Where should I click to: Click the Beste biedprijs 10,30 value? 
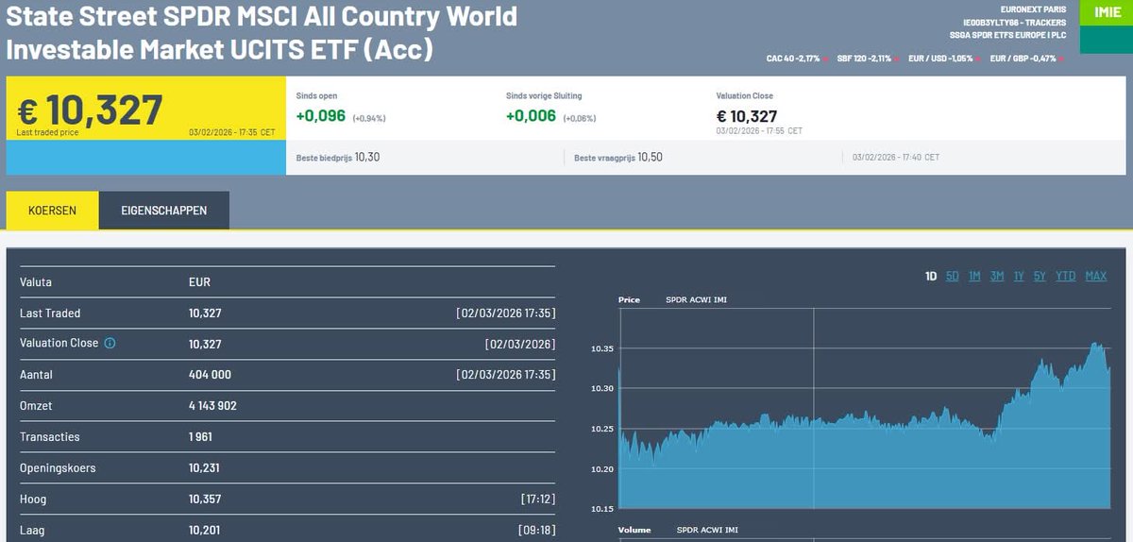(x=367, y=158)
